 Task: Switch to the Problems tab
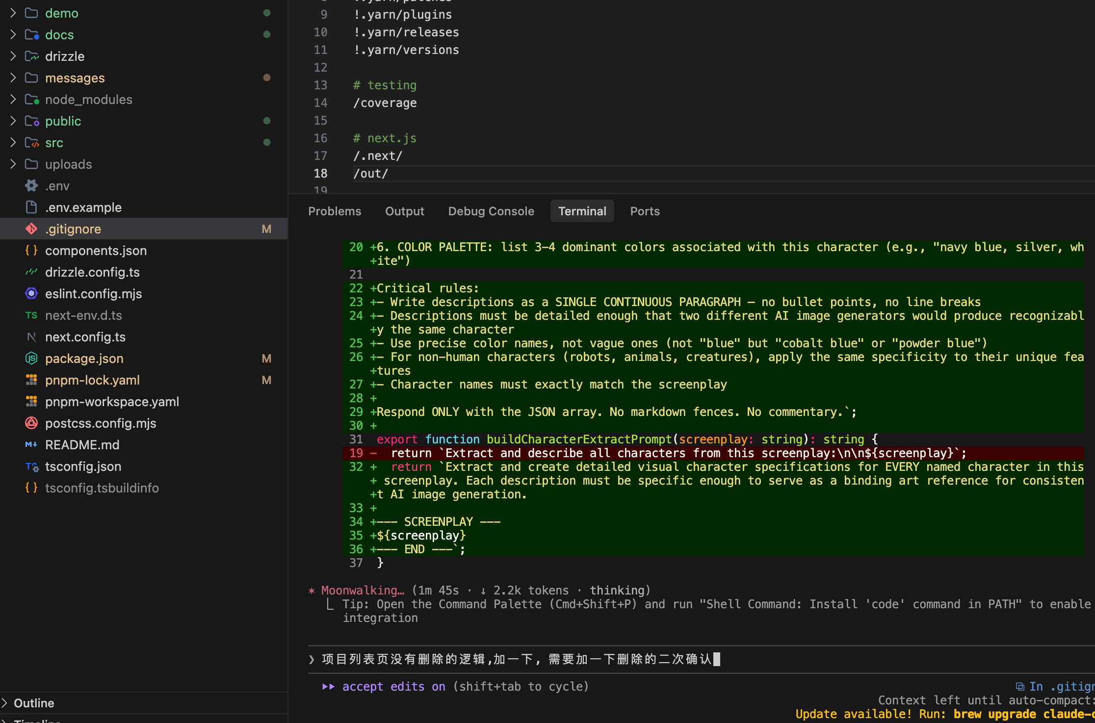(x=335, y=211)
